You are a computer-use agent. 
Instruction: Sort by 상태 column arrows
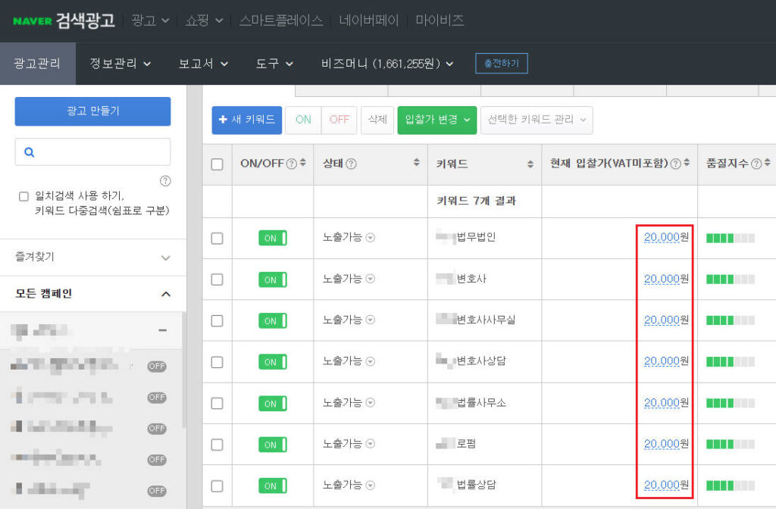point(417,163)
